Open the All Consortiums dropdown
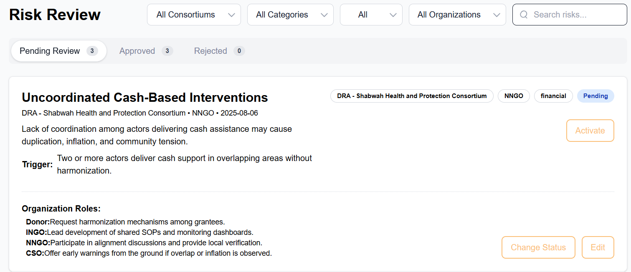The image size is (631, 272). coord(194,15)
